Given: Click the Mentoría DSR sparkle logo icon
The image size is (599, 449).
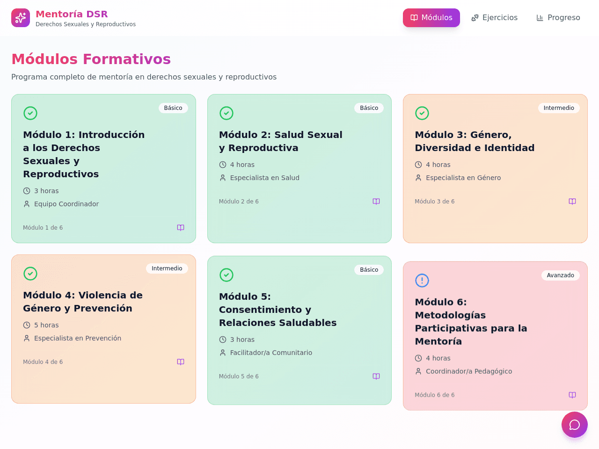Looking at the screenshot, I should coord(21,18).
